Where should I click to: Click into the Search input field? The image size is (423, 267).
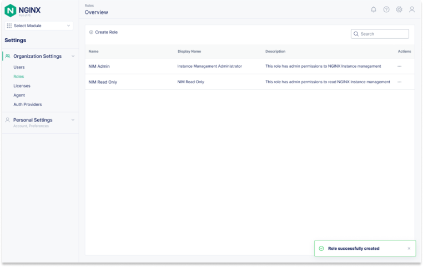(380, 34)
